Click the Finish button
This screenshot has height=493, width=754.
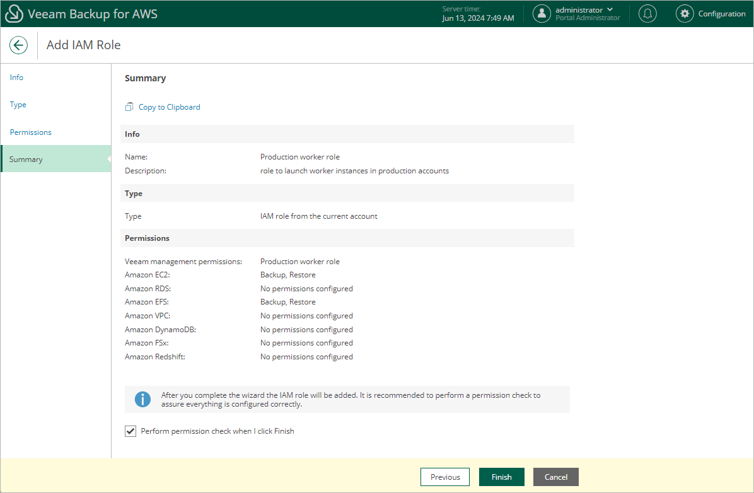[x=502, y=477]
